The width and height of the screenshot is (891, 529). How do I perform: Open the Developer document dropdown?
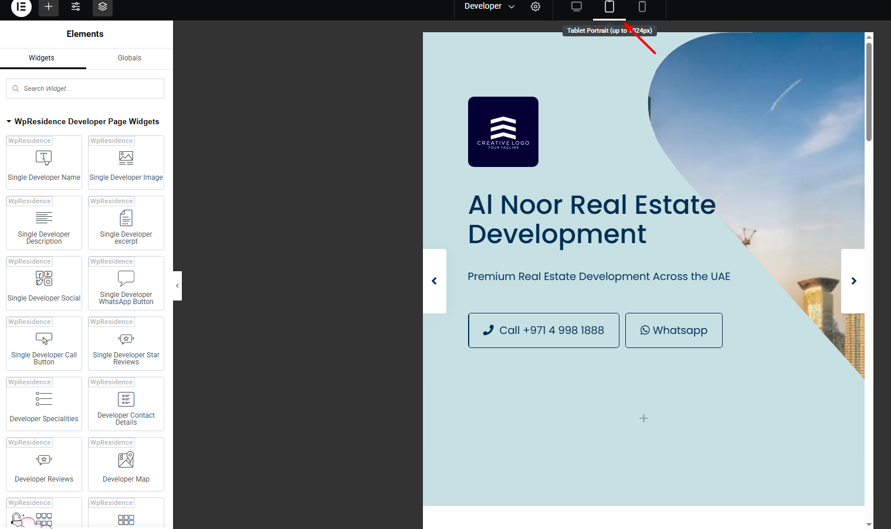489,6
